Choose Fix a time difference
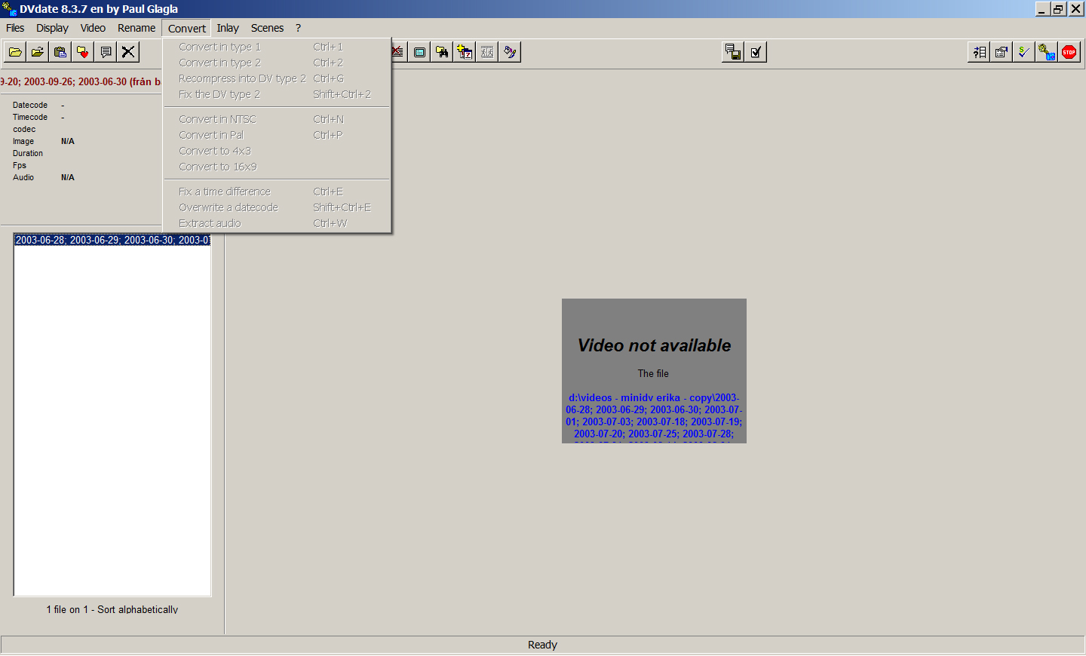Screen dimensions: 1086x656 (277, 192)
